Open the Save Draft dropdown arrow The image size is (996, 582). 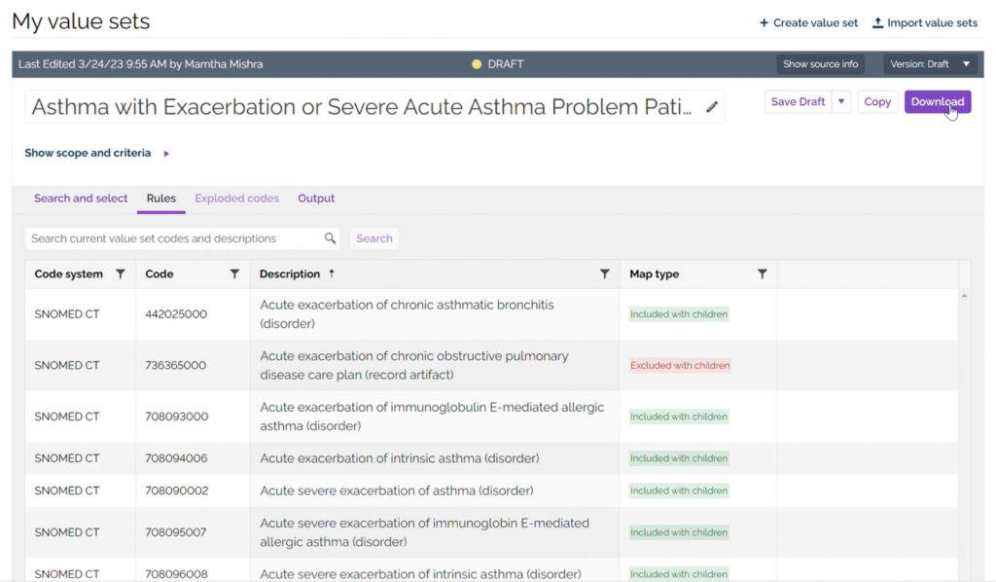pyautogui.click(x=841, y=102)
